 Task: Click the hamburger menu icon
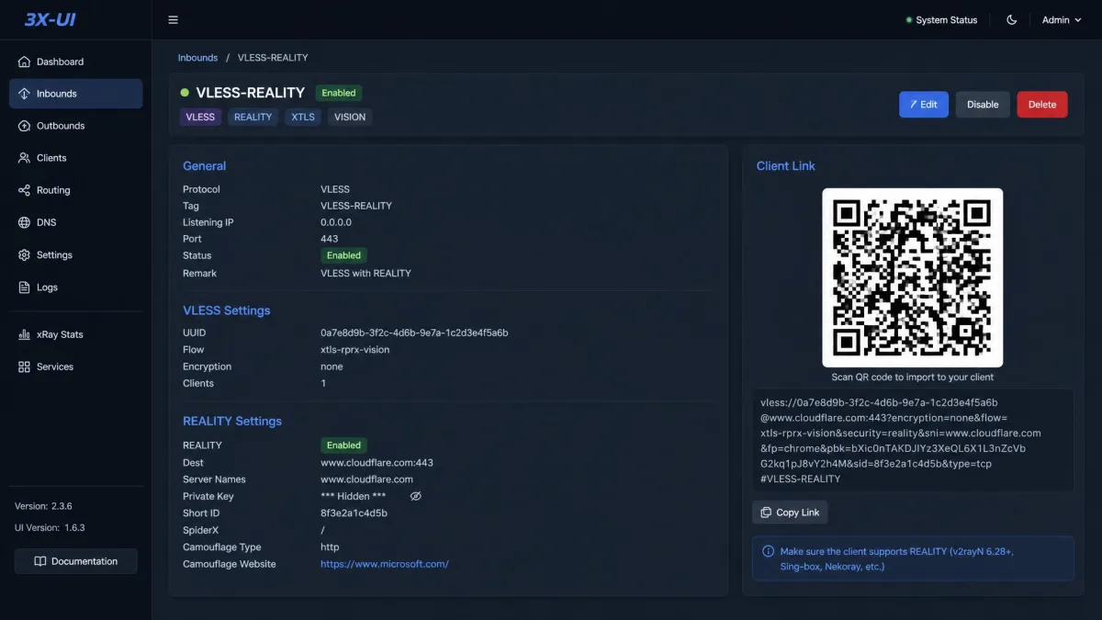point(174,20)
